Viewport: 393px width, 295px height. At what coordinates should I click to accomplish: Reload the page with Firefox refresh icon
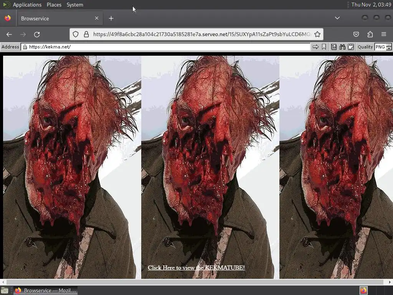[x=37, y=34]
